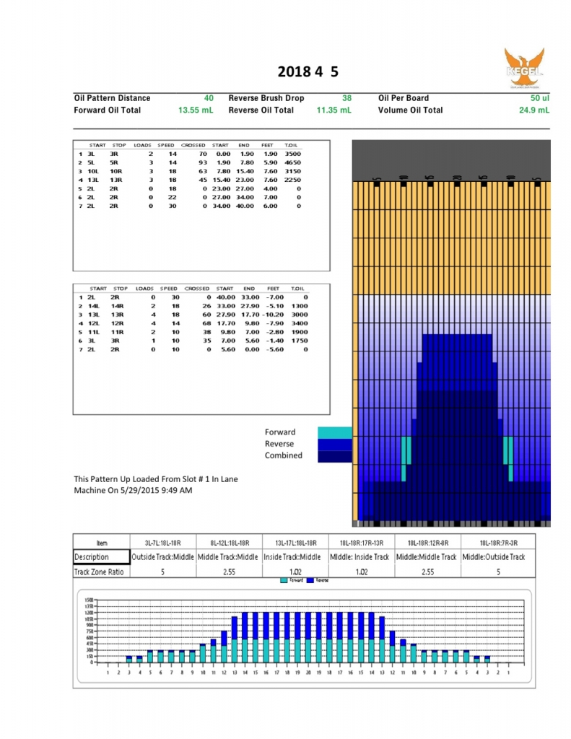
Task: Click the "Middle:Middle Track" description cell
Action: click(x=427, y=556)
